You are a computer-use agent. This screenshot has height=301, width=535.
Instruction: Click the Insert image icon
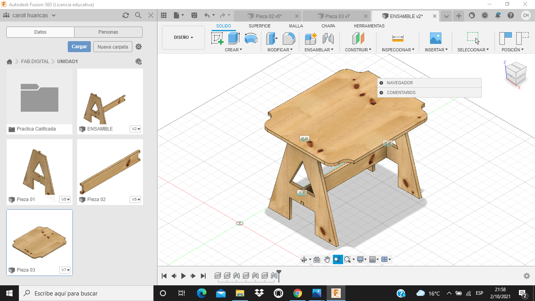436,38
